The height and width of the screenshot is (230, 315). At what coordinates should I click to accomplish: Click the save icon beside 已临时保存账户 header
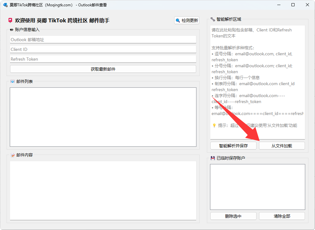[x=213, y=157]
